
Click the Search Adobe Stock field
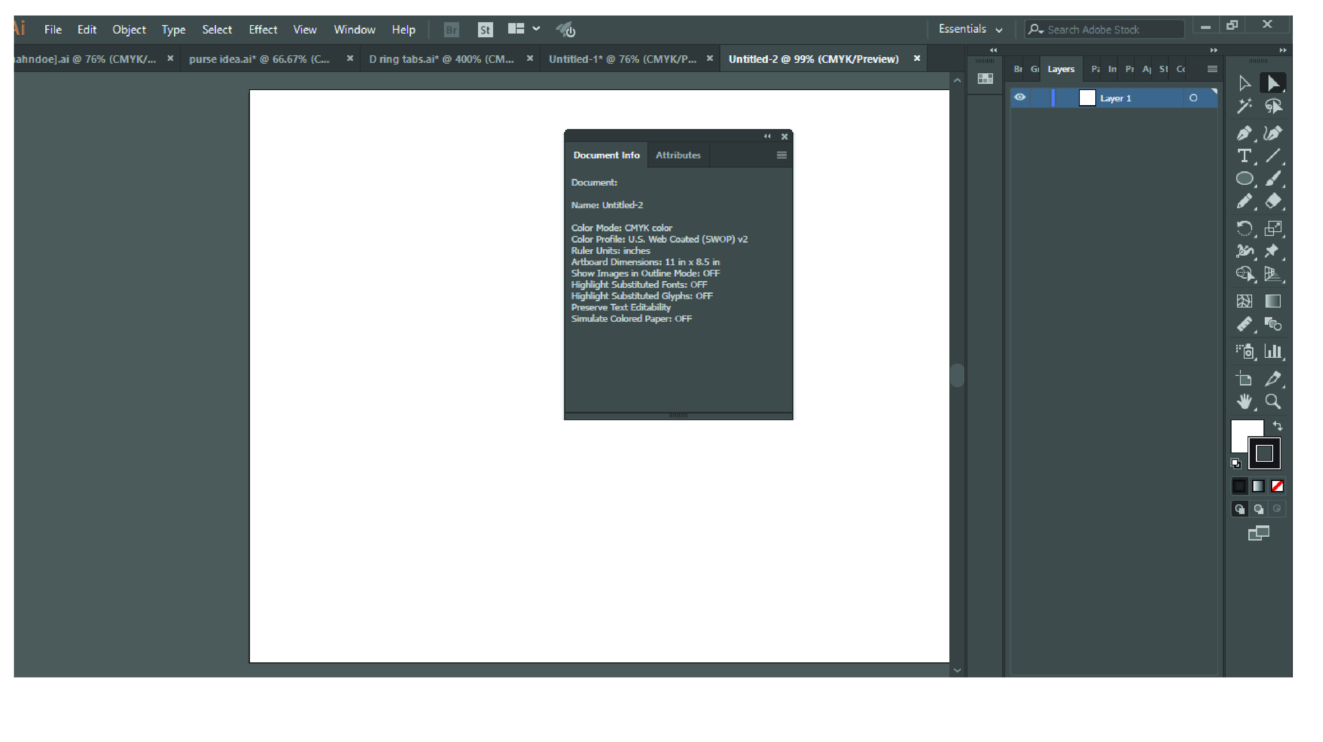point(1104,29)
